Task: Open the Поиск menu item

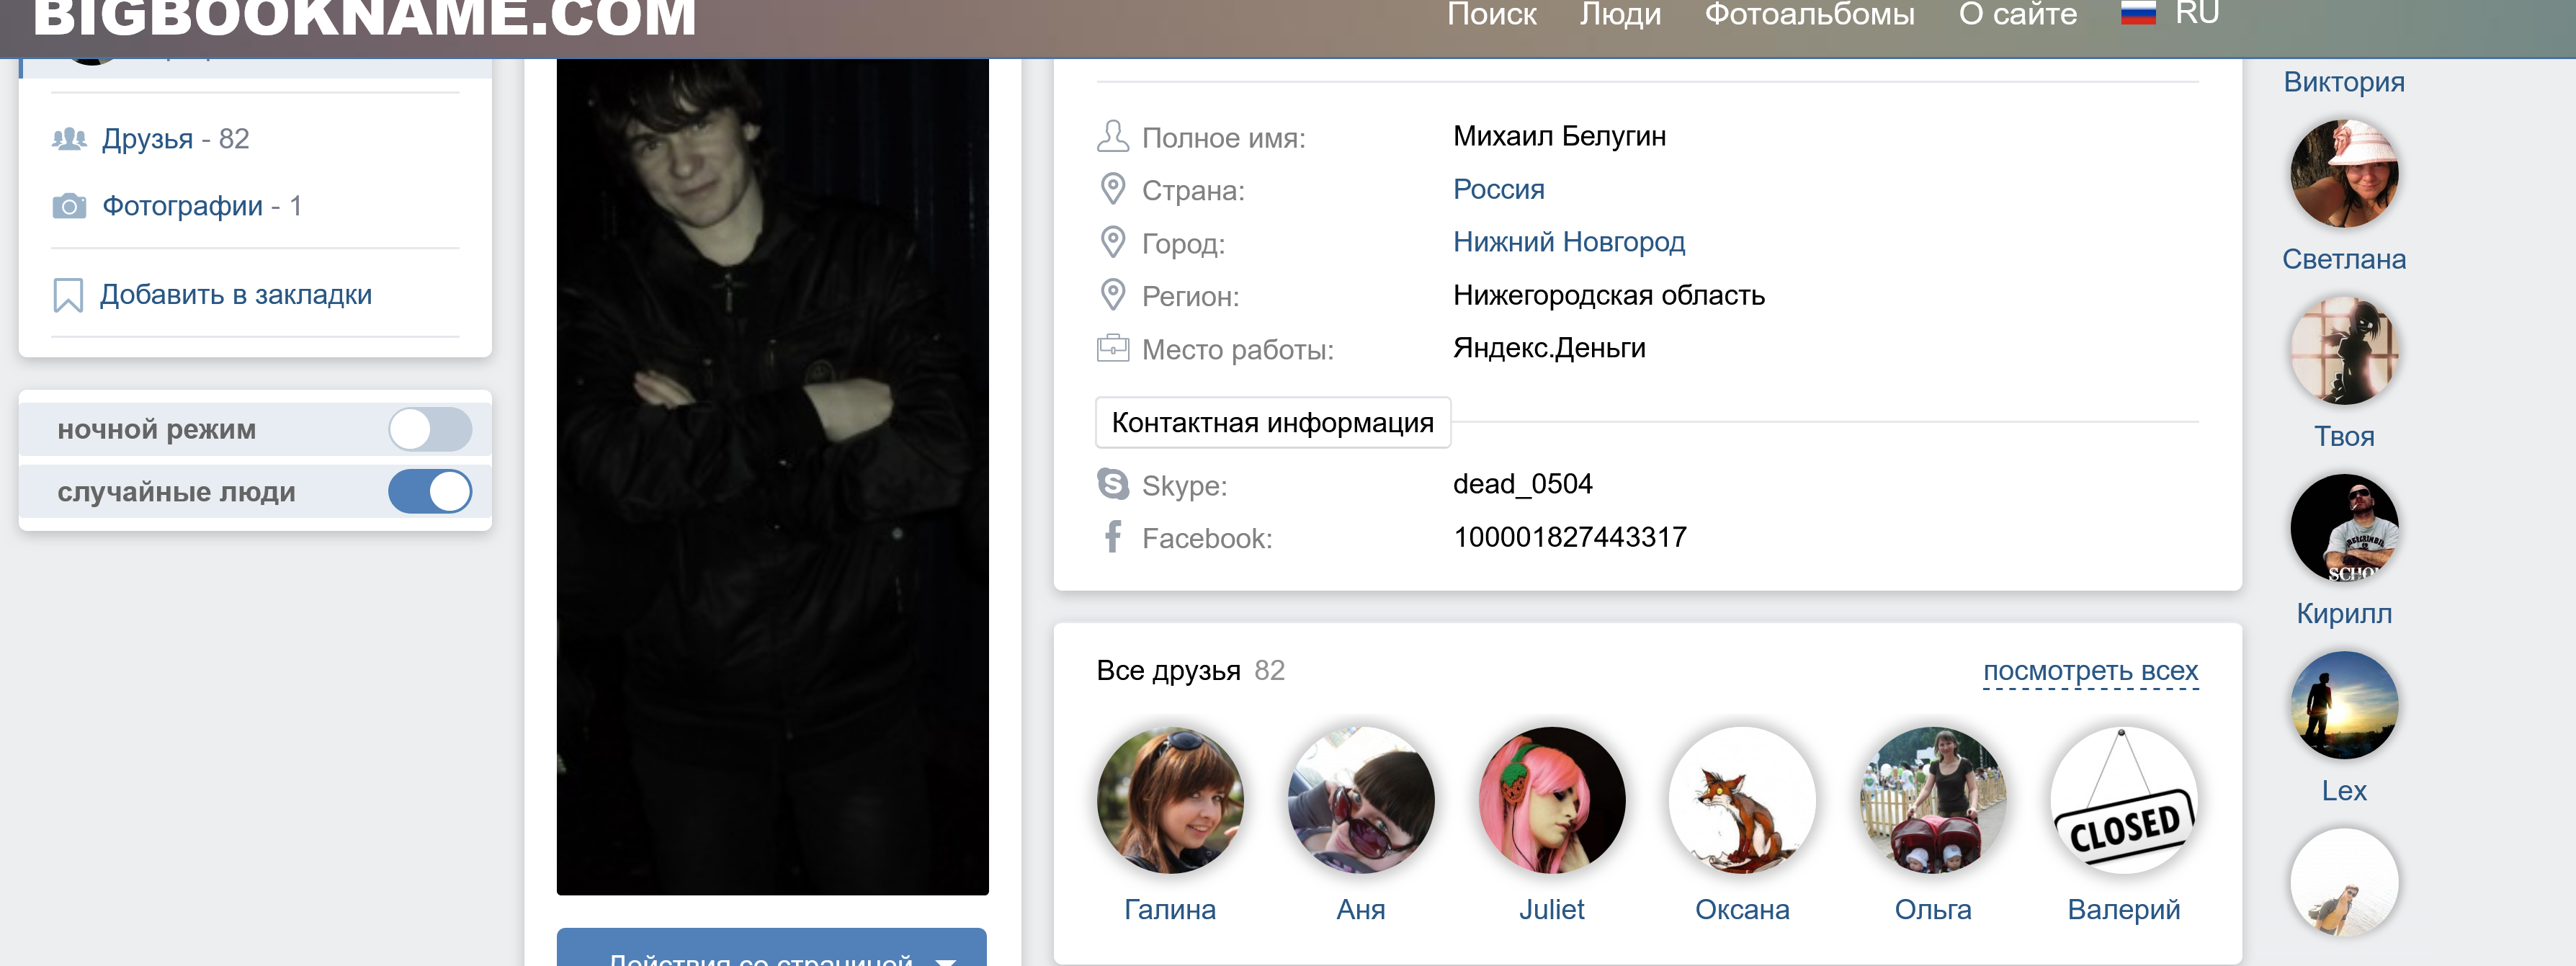Action: pos(1491,14)
